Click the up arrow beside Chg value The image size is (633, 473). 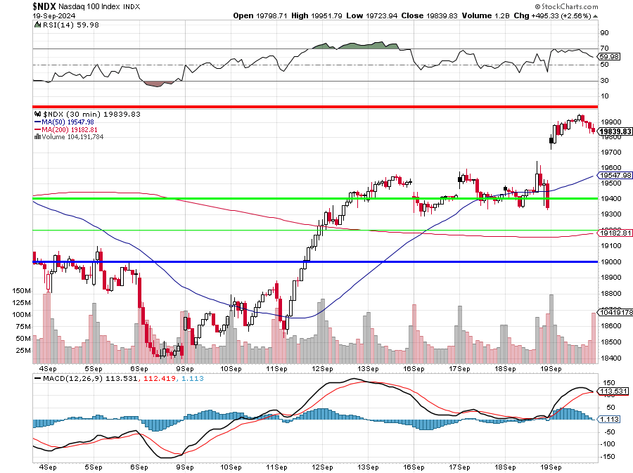595,15
